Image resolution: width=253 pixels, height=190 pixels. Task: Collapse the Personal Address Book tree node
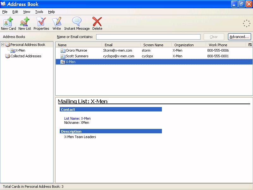[x=3, y=44]
